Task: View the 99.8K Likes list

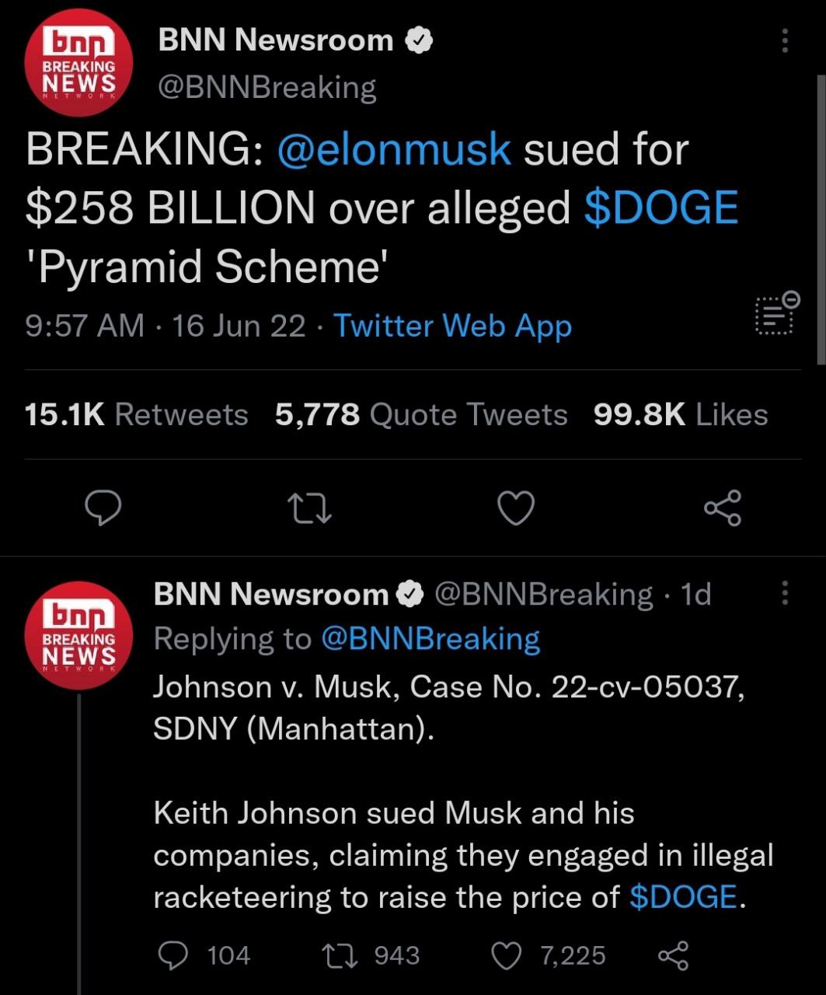Action: coord(681,414)
